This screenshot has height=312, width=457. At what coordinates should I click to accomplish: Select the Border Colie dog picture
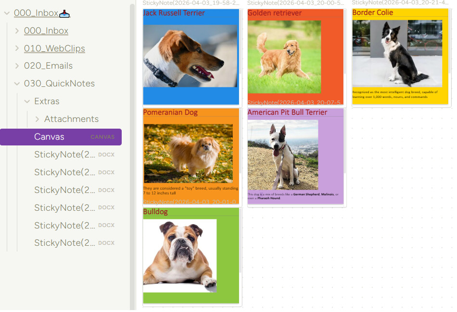coord(397,53)
